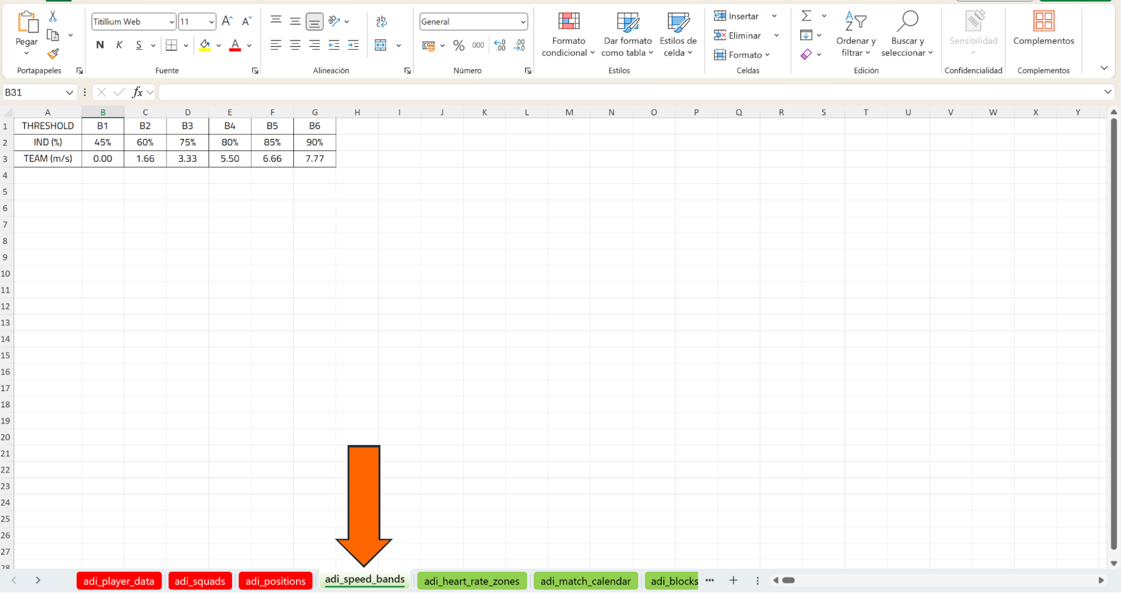Click the vertical scrollbar thumb
The image size is (1121, 593).
pyautogui.click(x=1114, y=334)
